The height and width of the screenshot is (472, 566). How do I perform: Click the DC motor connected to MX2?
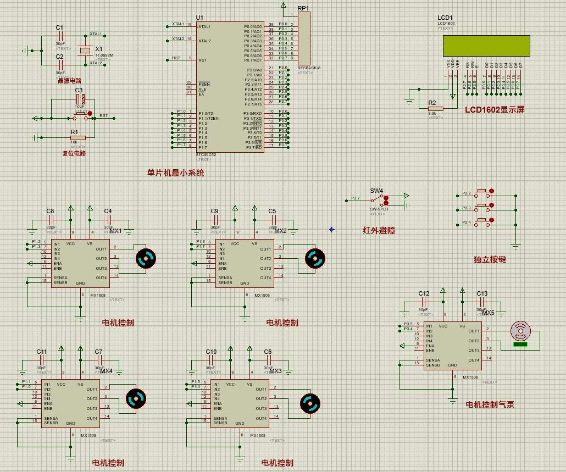pyautogui.click(x=315, y=258)
